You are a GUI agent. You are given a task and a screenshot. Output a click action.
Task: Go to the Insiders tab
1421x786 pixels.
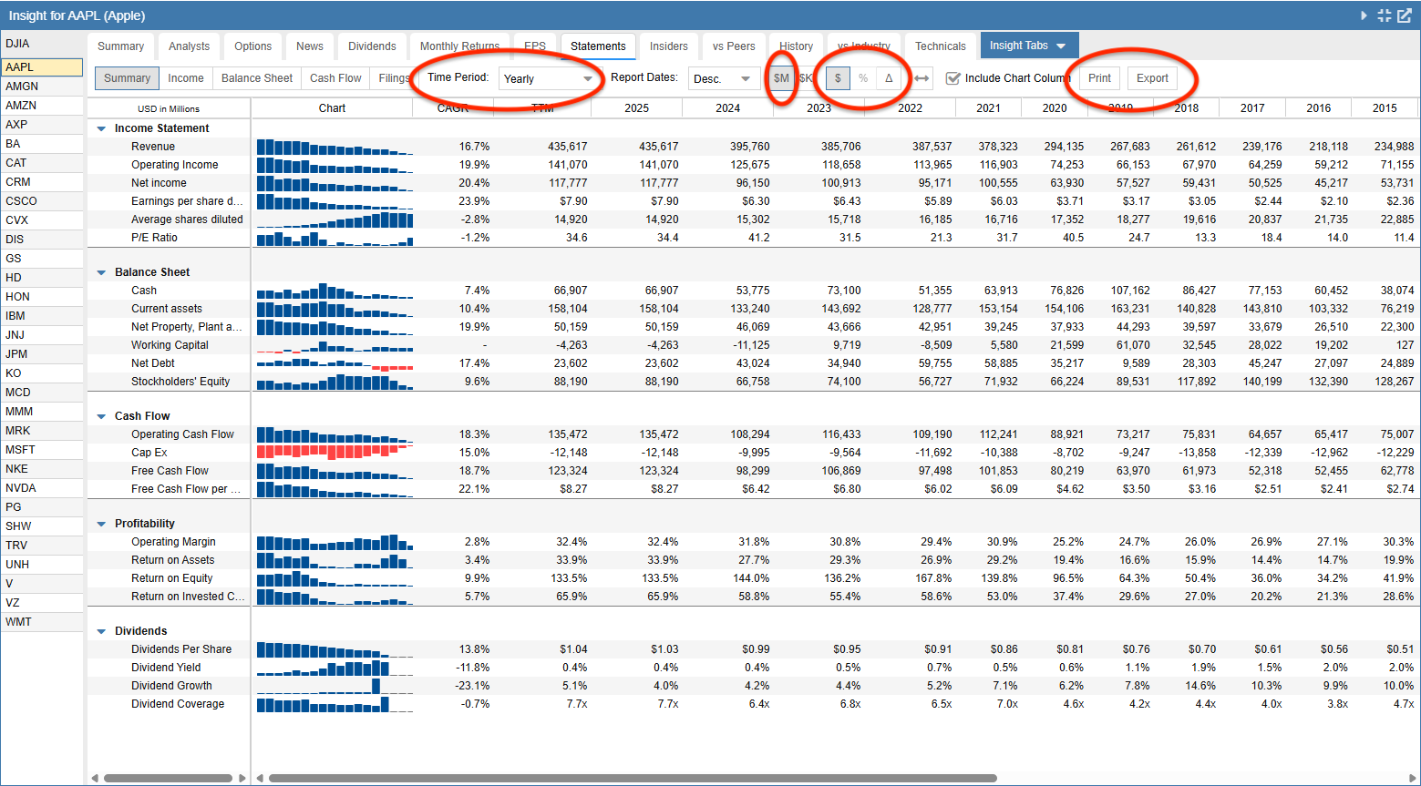(x=669, y=46)
